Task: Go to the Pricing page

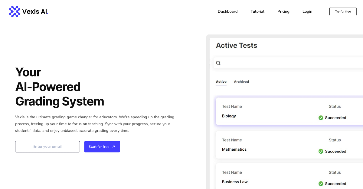Action: point(283,11)
